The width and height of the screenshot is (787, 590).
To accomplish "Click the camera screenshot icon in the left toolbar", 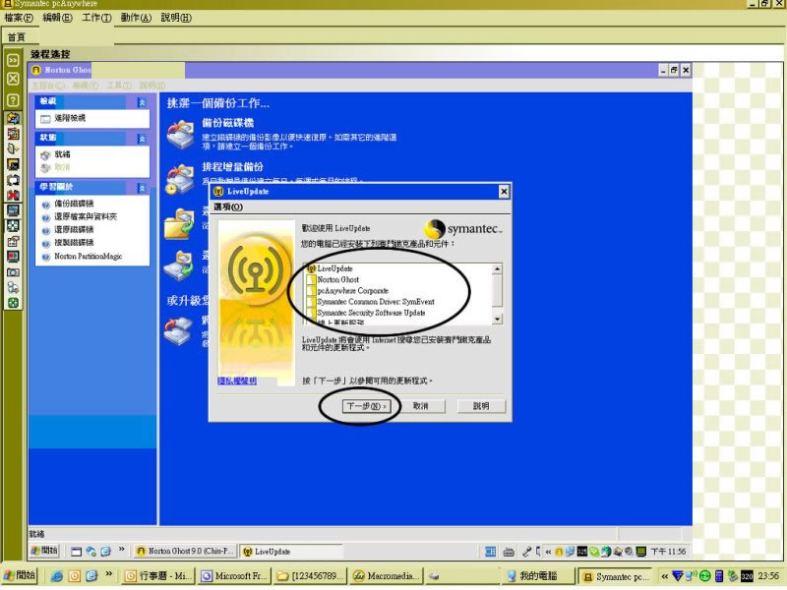I will (x=13, y=272).
